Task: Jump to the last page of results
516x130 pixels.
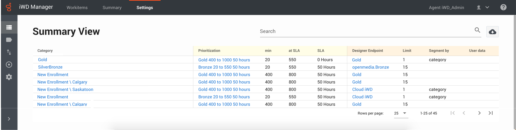Action: pos(490,113)
